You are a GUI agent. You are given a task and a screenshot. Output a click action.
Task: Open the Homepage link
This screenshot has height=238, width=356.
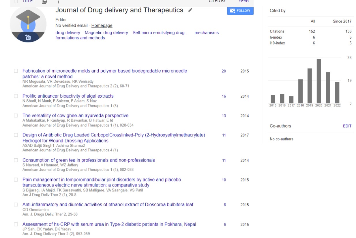(x=102, y=26)
